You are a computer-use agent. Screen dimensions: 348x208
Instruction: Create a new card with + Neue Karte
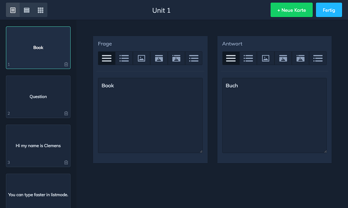[291, 10]
